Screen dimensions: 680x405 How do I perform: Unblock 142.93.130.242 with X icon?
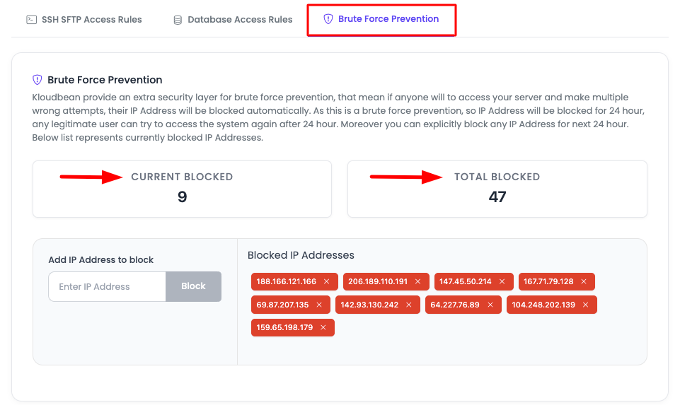409,305
